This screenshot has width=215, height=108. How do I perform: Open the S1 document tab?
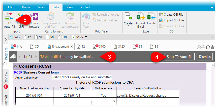[137, 46]
